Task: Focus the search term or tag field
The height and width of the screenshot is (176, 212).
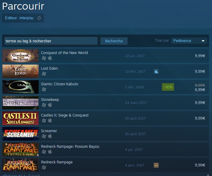Action: (x=51, y=41)
